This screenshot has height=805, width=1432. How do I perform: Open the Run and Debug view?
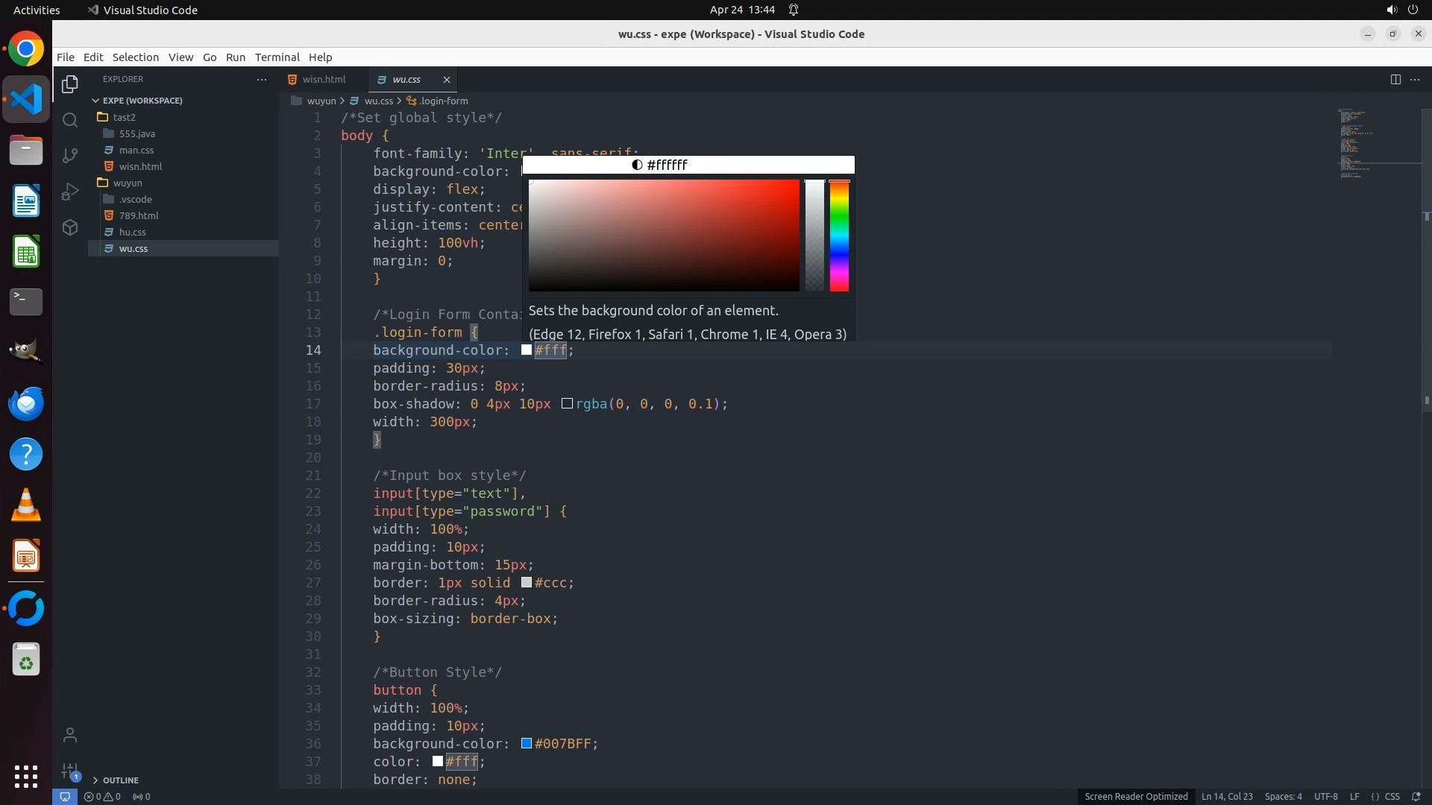(70, 192)
